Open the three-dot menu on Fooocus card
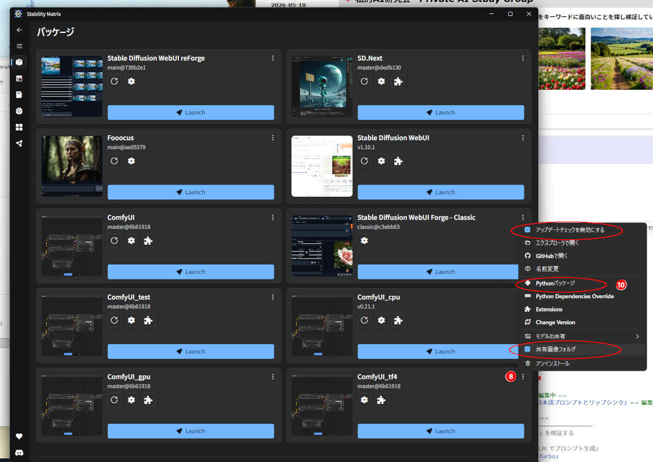 coord(273,138)
